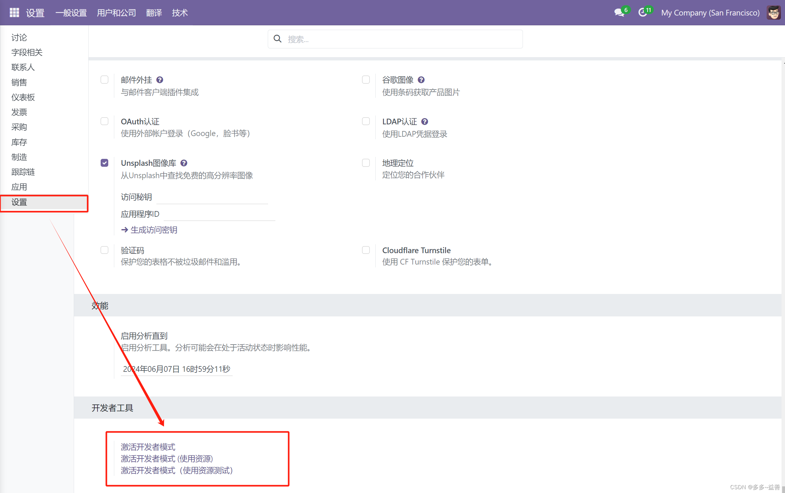This screenshot has height=493, width=785.
Task: Click the search magnifier icon
Action: click(x=277, y=39)
